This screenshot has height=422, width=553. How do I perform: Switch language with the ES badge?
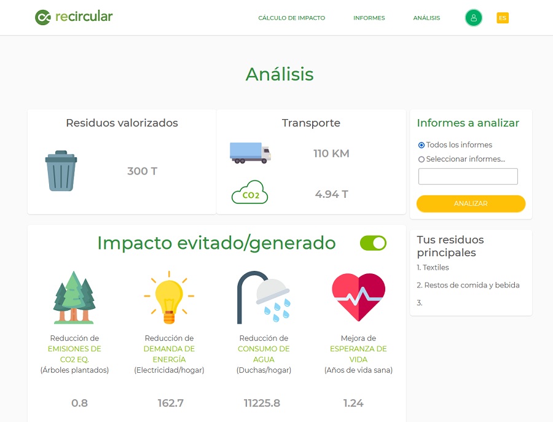tap(503, 18)
